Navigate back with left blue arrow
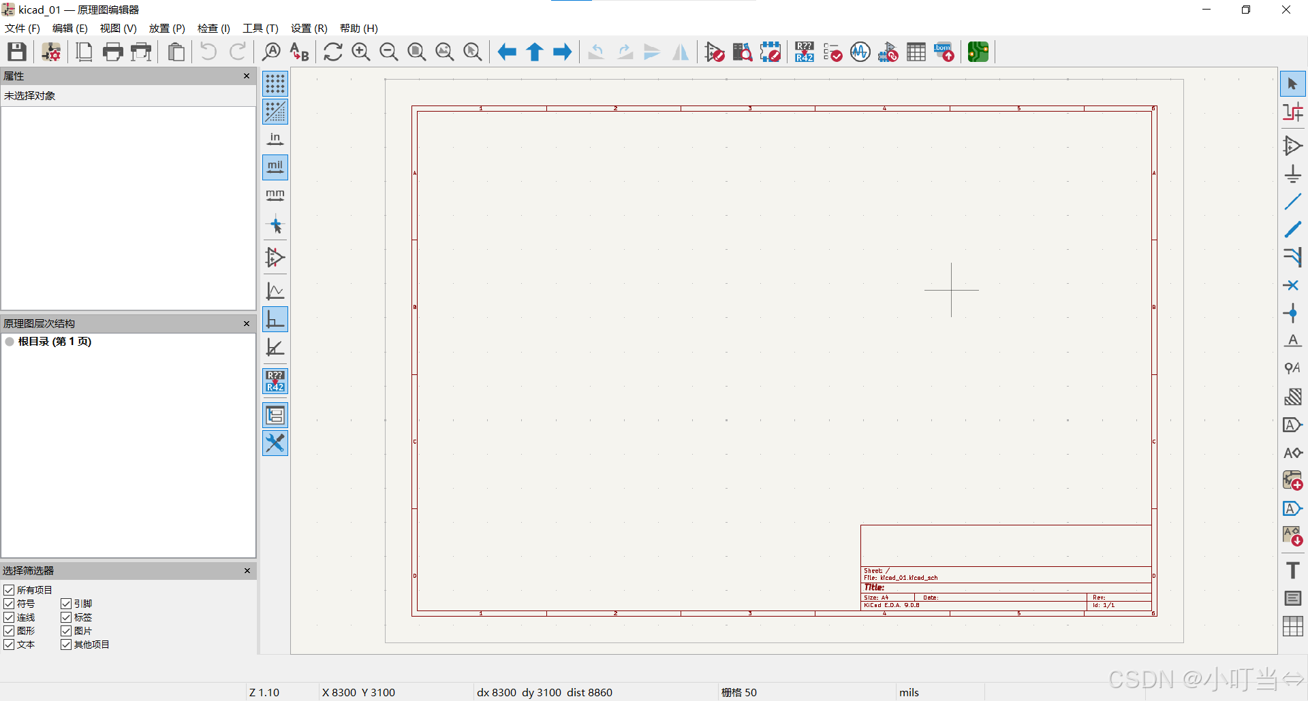The height and width of the screenshot is (701, 1308). [506, 52]
